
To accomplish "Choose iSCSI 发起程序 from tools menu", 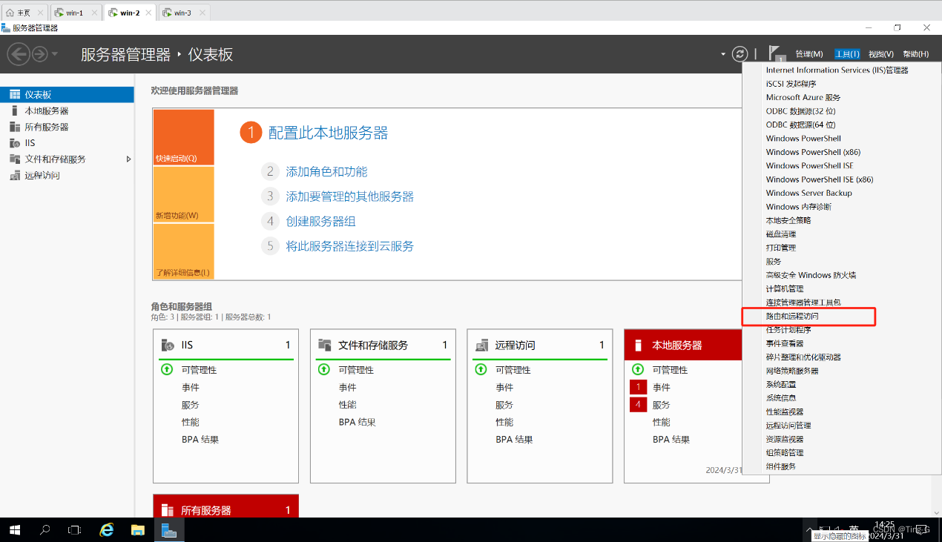I will pos(791,84).
